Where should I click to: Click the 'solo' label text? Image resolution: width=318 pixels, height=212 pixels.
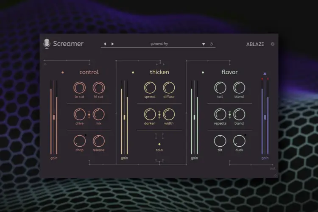pyautogui.click(x=159, y=150)
